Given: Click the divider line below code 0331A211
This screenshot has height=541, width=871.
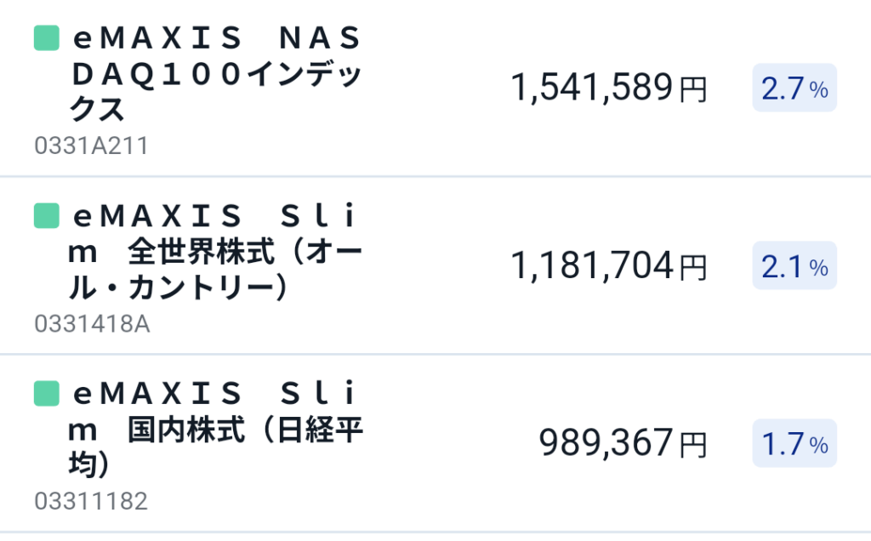Looking at the screenshot, I should (x=435, y=177).
